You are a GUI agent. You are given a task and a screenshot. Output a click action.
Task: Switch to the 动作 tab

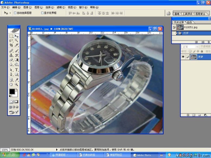click(x=189, y=22)
